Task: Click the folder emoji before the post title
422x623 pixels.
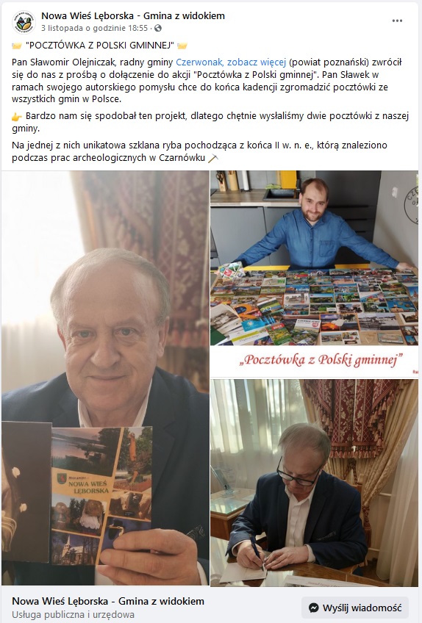Action: [17, 46]
